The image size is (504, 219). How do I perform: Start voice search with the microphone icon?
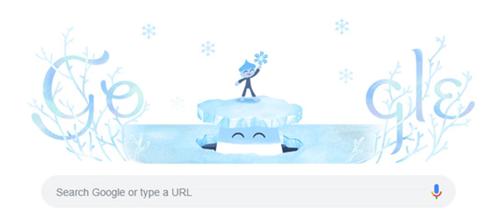point(436,192)
